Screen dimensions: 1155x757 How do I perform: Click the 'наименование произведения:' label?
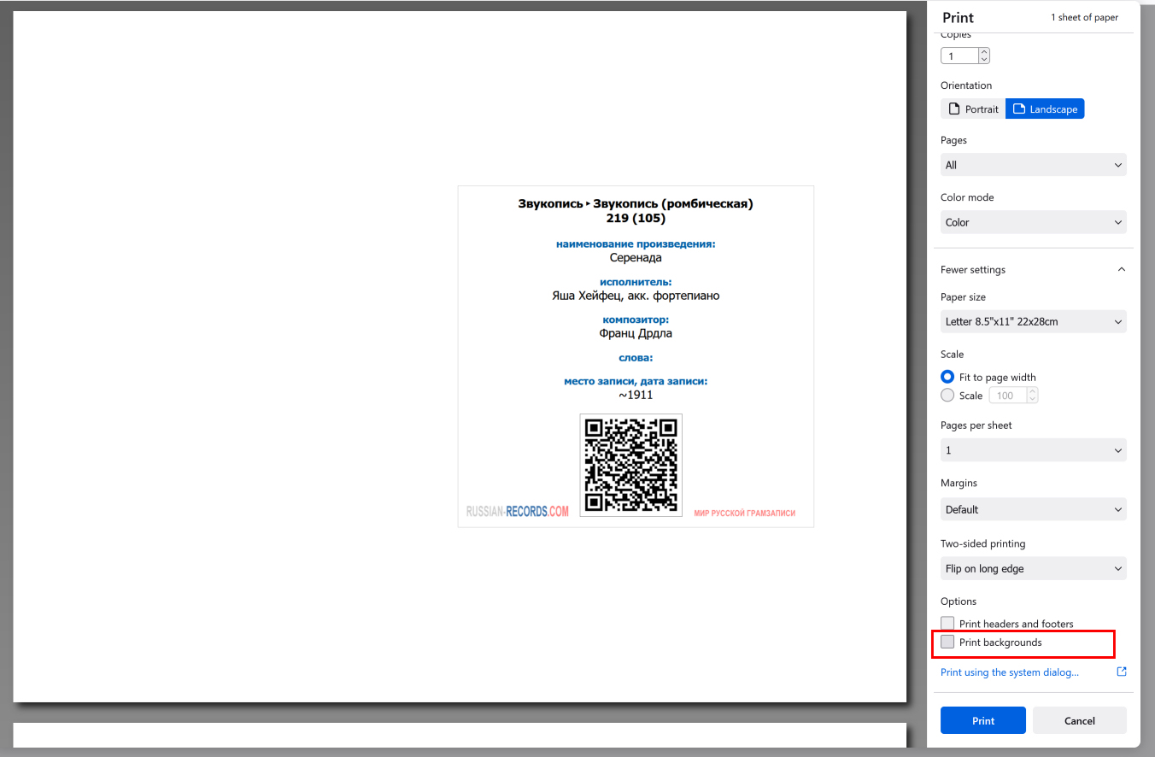coord(636,244)
